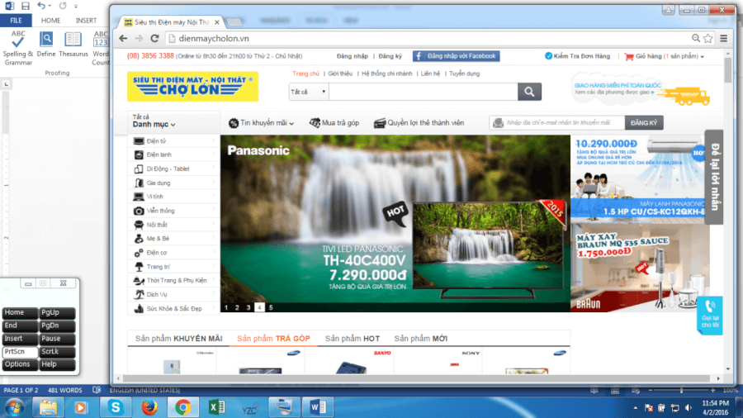Open the Chrome hamburger menu
743x418 pixels.
click(x=723, y=38)
